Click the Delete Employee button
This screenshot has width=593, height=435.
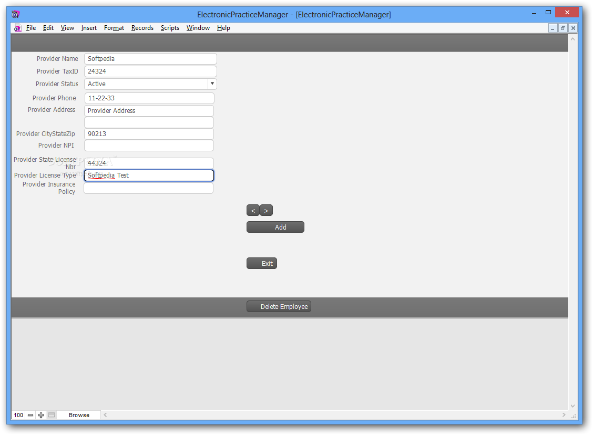[279, 306]
